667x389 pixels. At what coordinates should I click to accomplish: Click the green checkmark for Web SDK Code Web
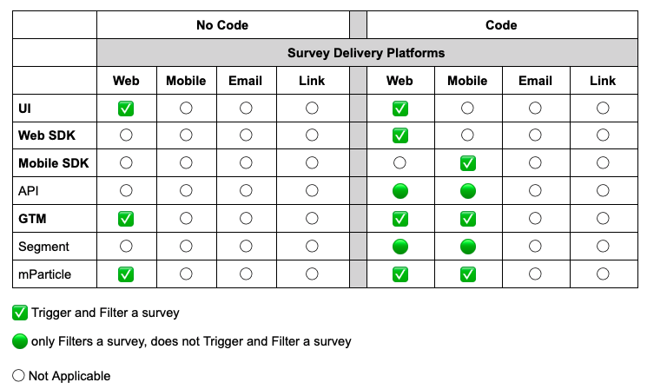point(400,135)
